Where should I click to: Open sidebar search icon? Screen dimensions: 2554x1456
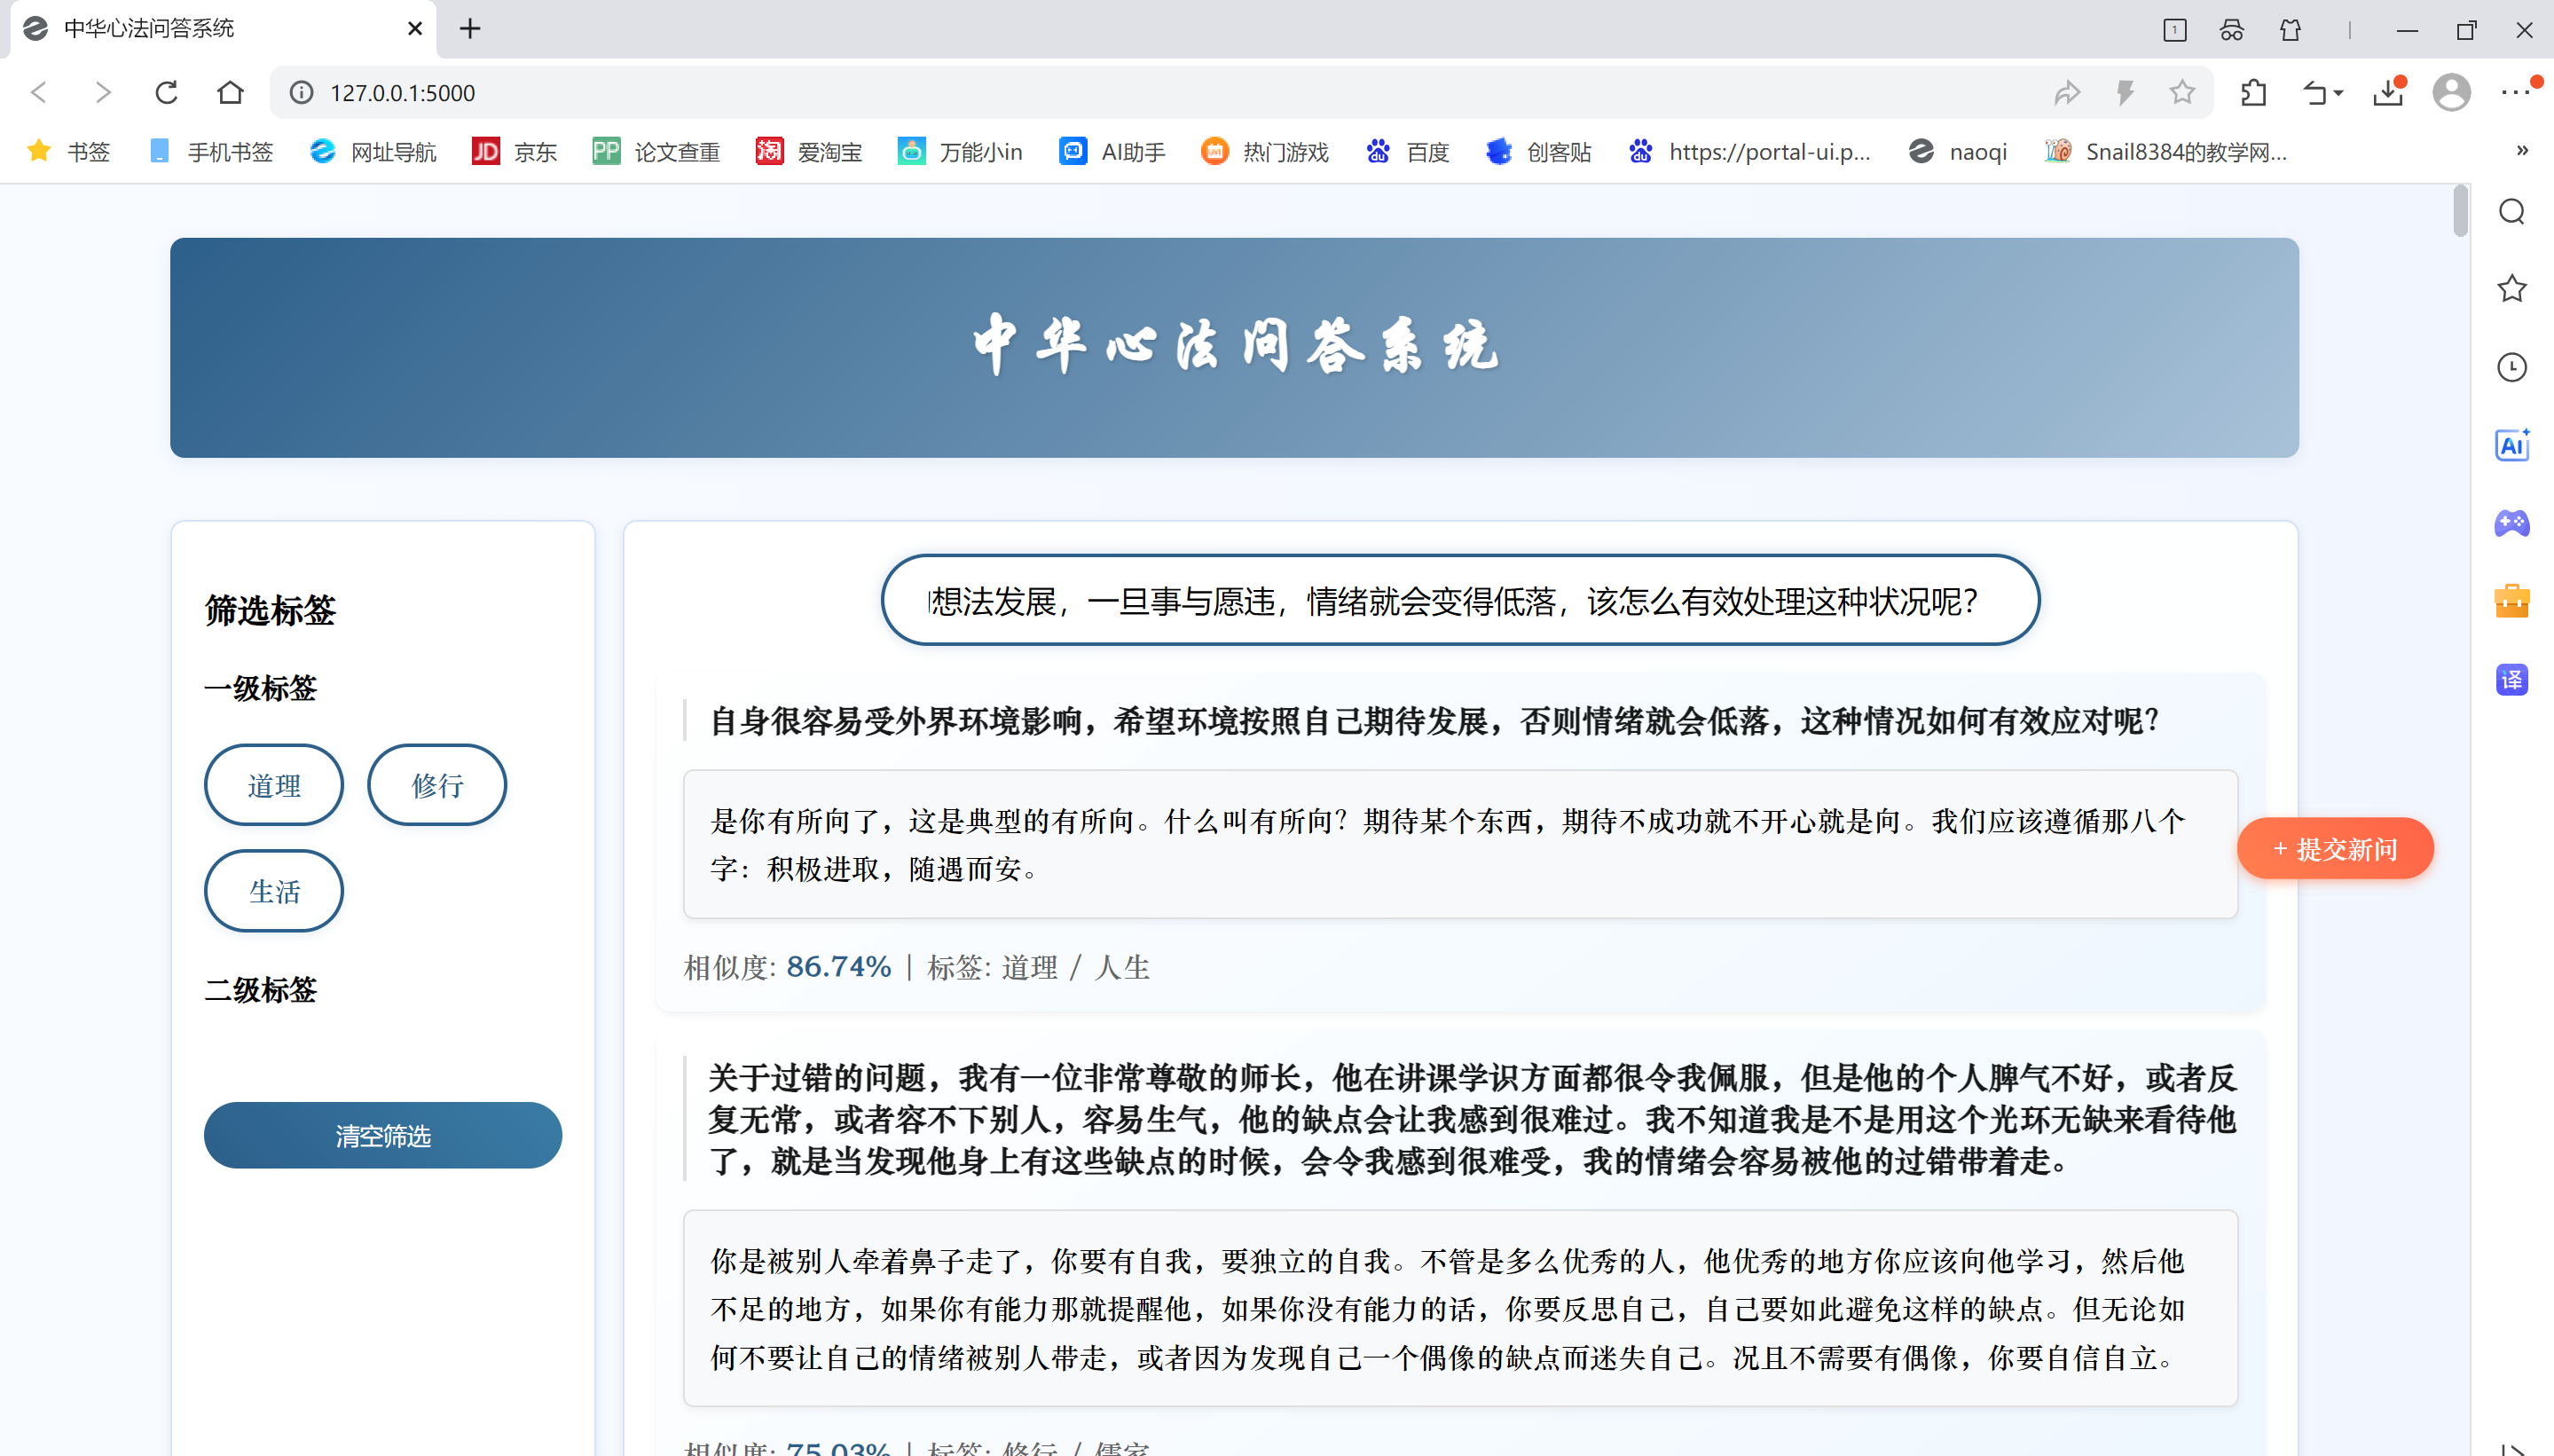2512,212
